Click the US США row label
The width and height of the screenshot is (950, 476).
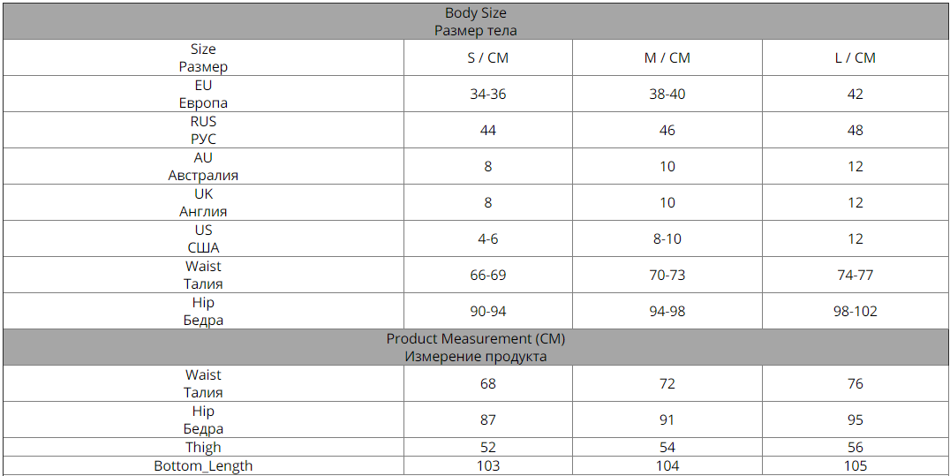pyautogui.click(x=204, y=239)
